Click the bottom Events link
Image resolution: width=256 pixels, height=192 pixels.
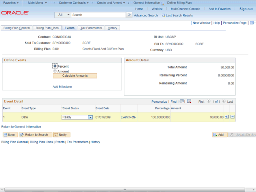pos(60,142)
